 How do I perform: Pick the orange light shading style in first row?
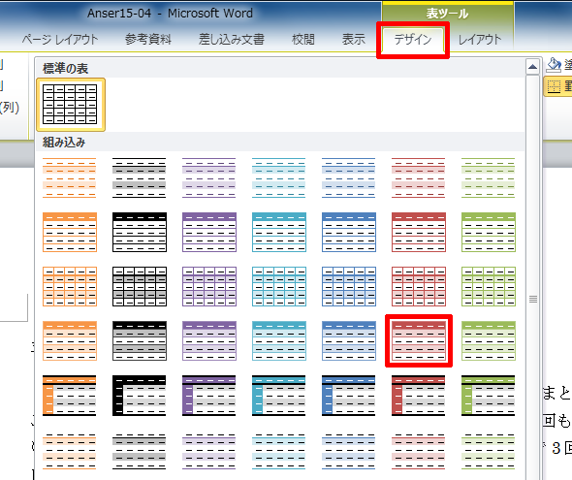tap(69, 178)
